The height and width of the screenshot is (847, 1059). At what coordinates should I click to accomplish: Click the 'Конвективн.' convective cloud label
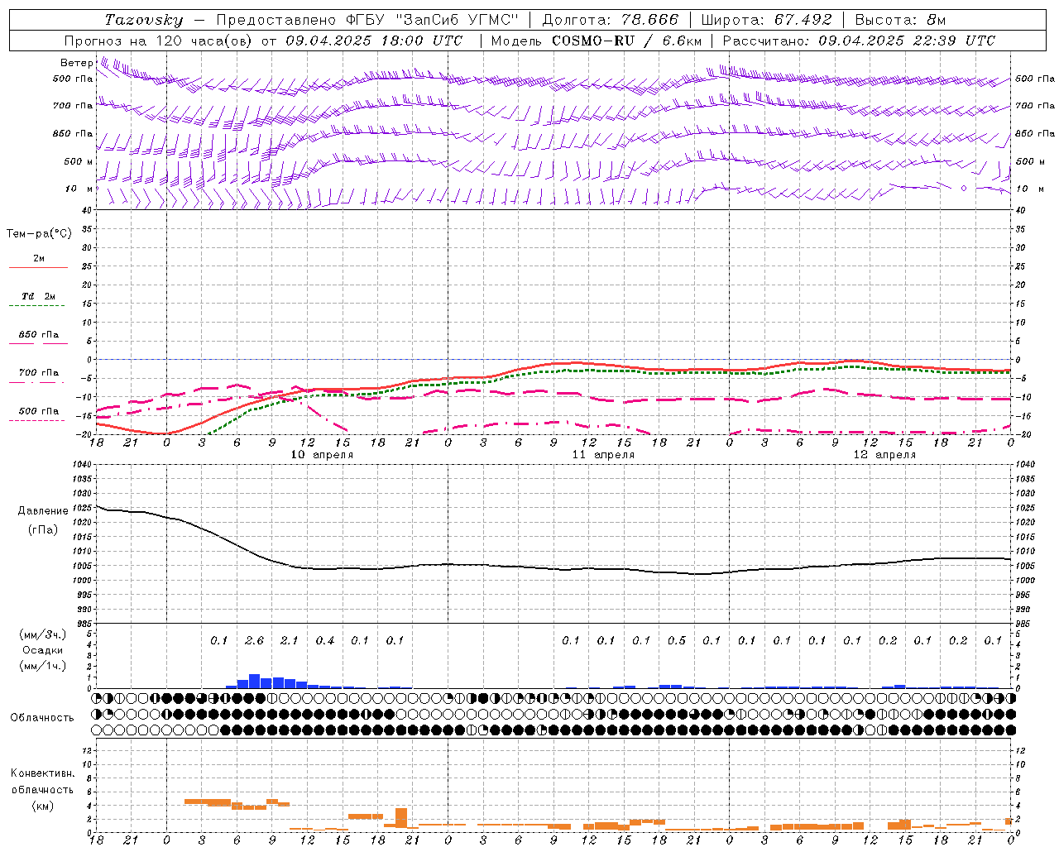pyautogui.click(x=42, y=773)
